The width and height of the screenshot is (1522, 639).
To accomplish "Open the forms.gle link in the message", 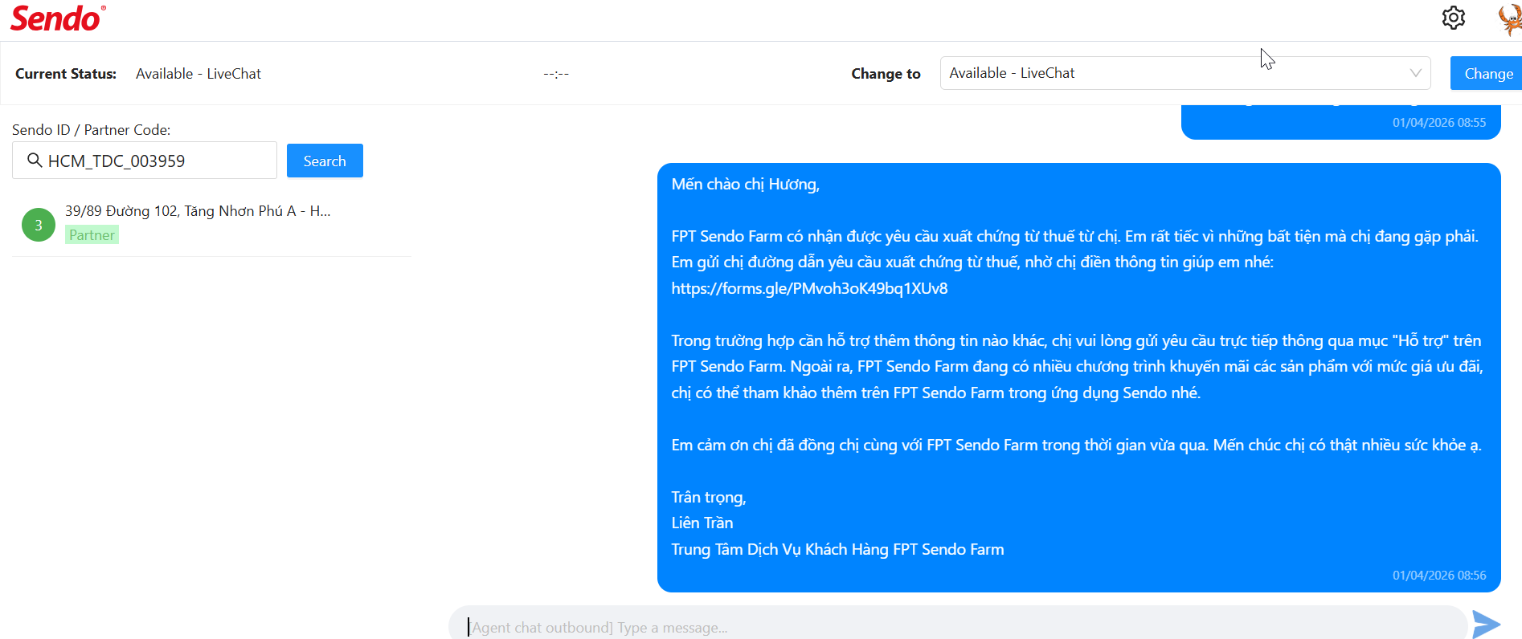I will (x=809, y=288).
